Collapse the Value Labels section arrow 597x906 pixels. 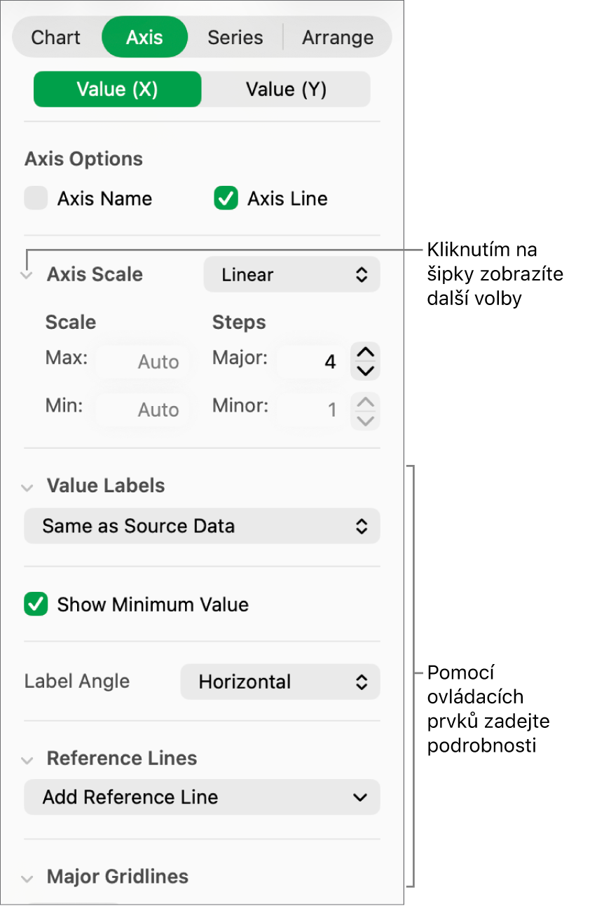click(27, 487)
